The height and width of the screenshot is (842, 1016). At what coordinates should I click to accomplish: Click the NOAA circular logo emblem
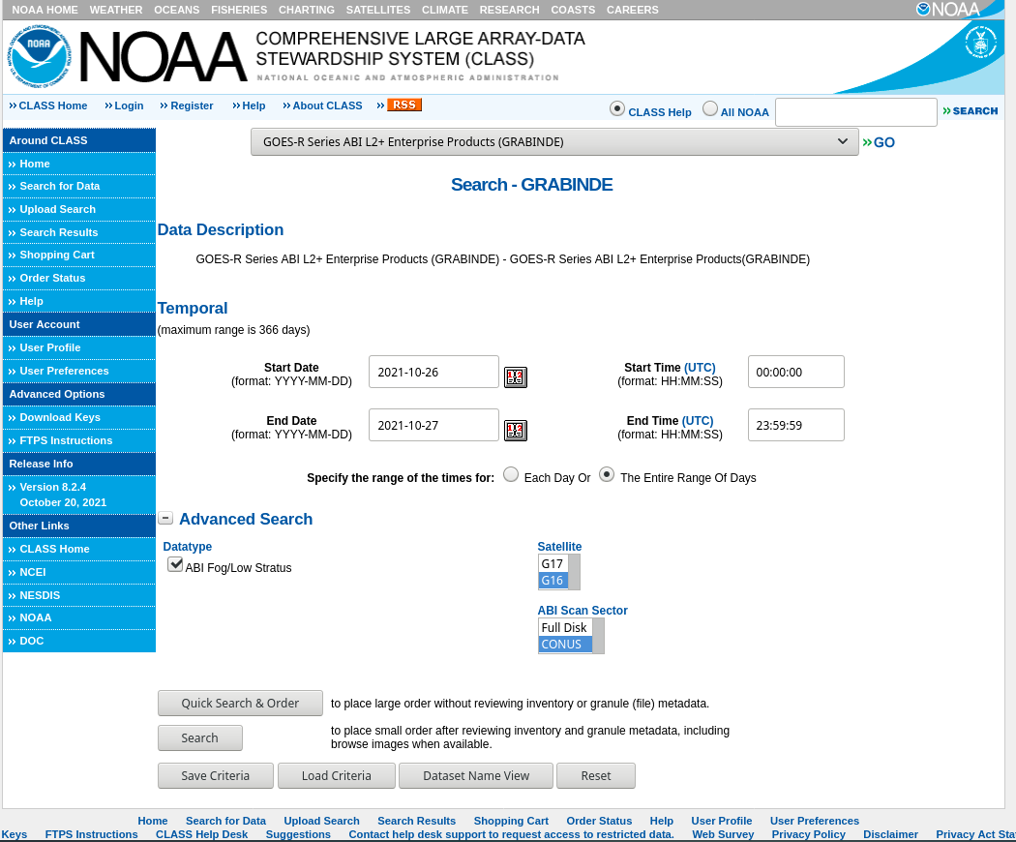39,56
